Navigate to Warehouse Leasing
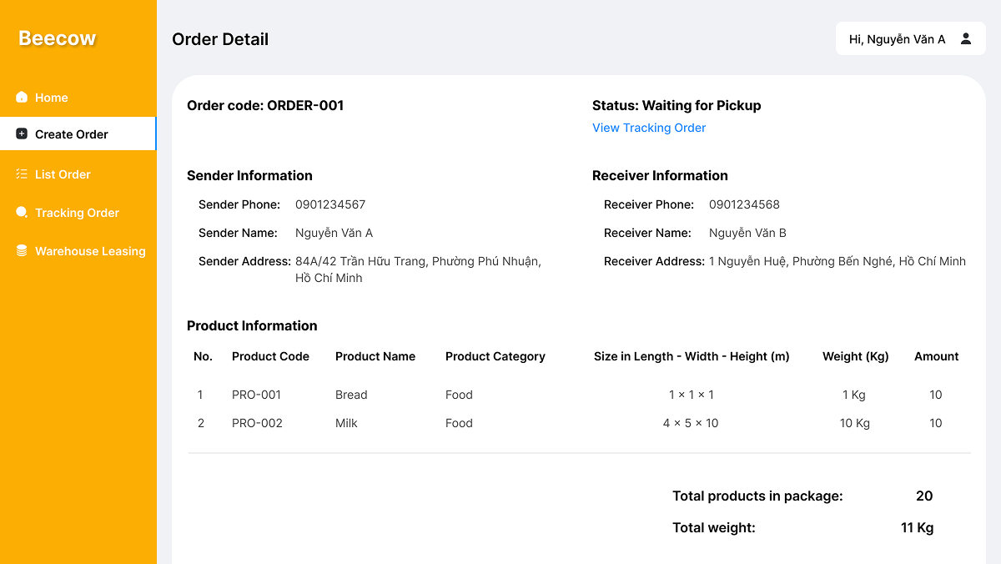This screenshot has height=564, width=1001. tap(90, 251)
